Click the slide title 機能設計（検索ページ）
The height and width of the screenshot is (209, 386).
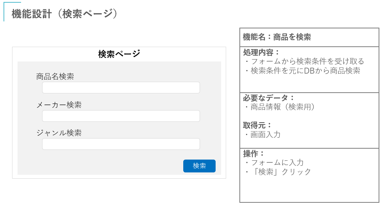point(64,14)
